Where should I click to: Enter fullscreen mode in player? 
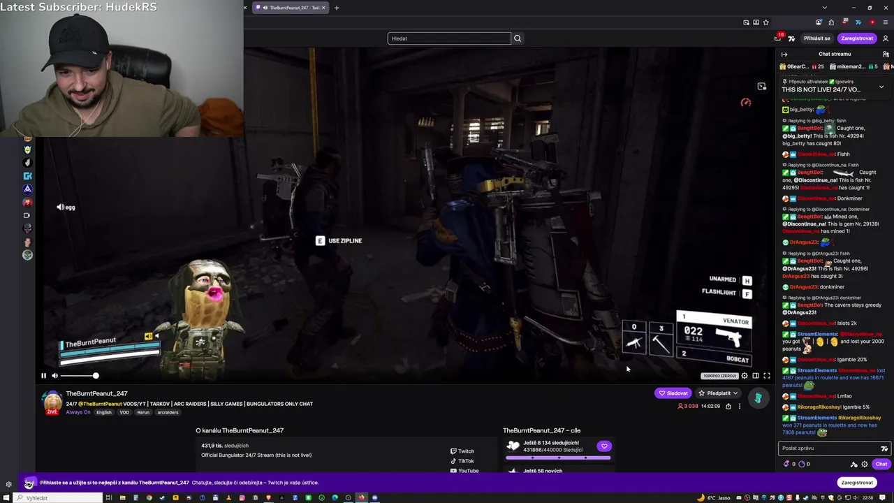pyautogui.click(x=767, y=376)
